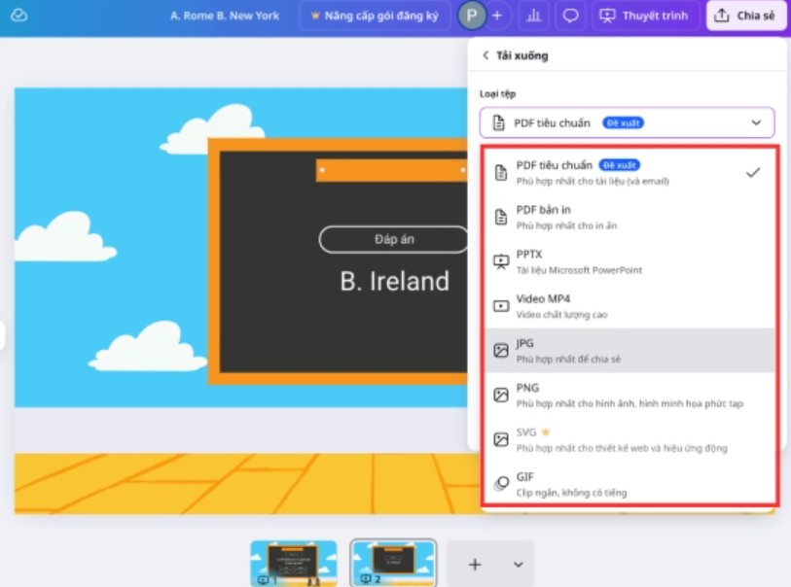Image resolution: width=791 pixels, height=587 pixels.
Task: Click the cloud save status icon
Action: 19,16
